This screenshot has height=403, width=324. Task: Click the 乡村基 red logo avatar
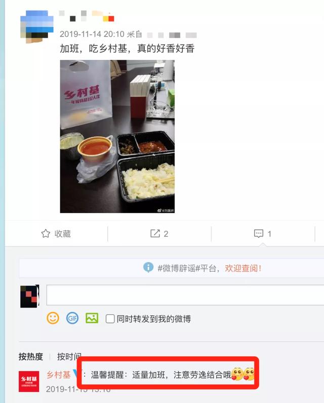[x=29, y=381]
